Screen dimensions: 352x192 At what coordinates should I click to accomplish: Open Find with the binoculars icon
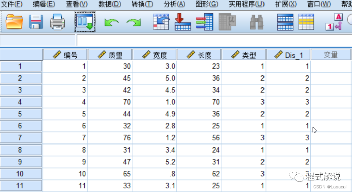coord(256,22)
